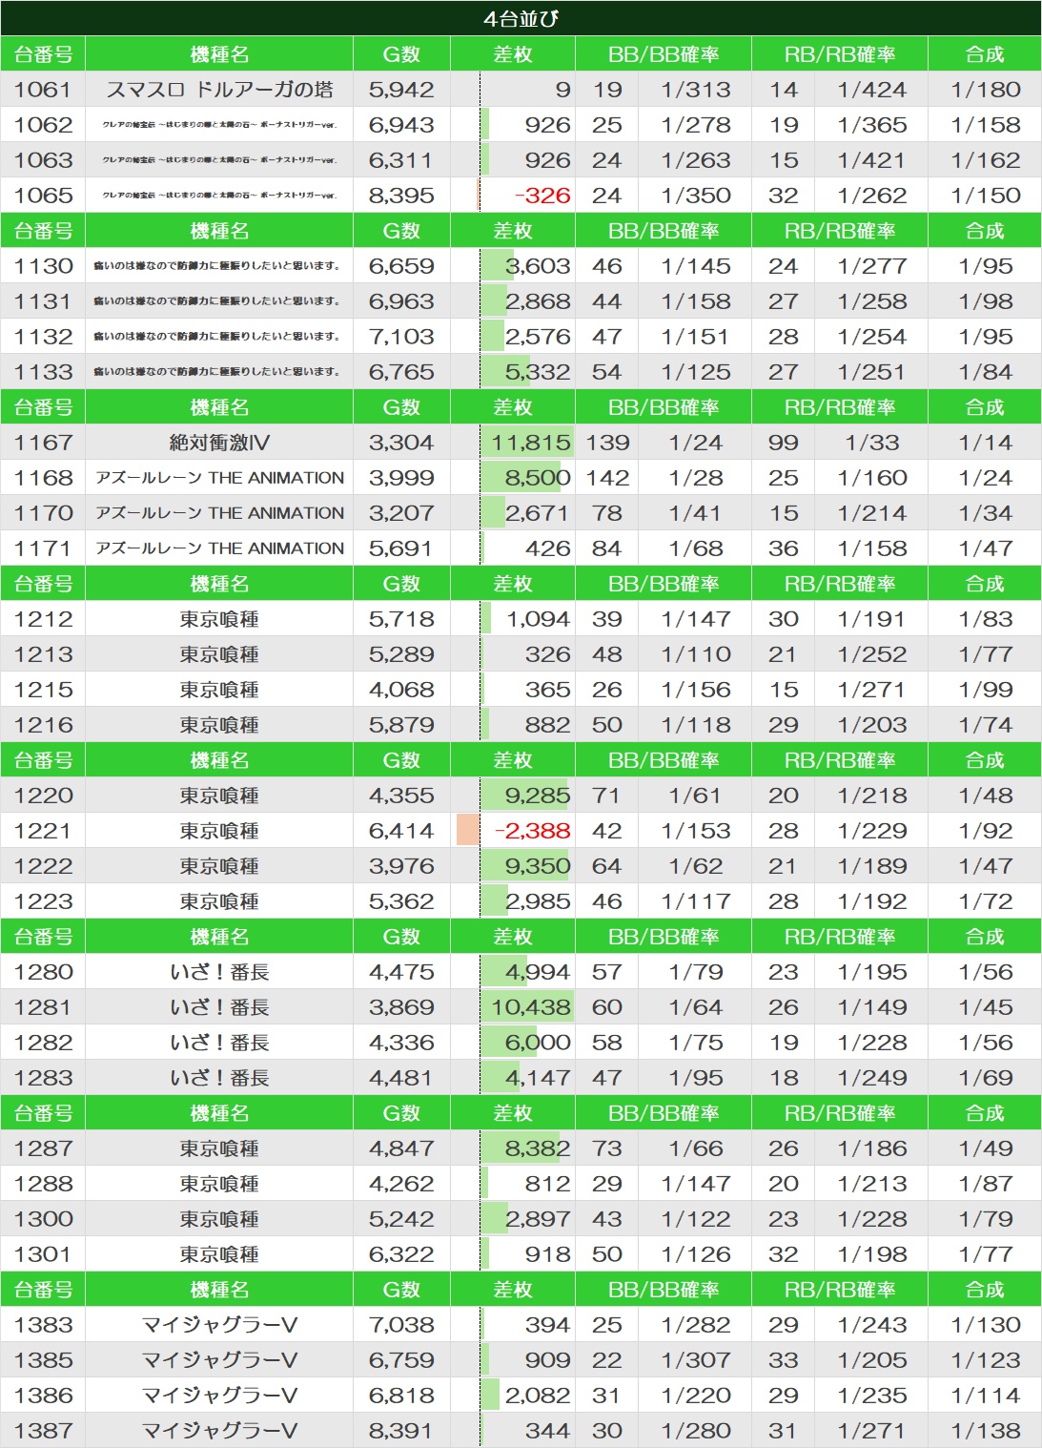Image resolution: width=1042 pixels, height=1448 pixels.
Task: Click RB確率 1/33 in row 1167
Action: 871,443
